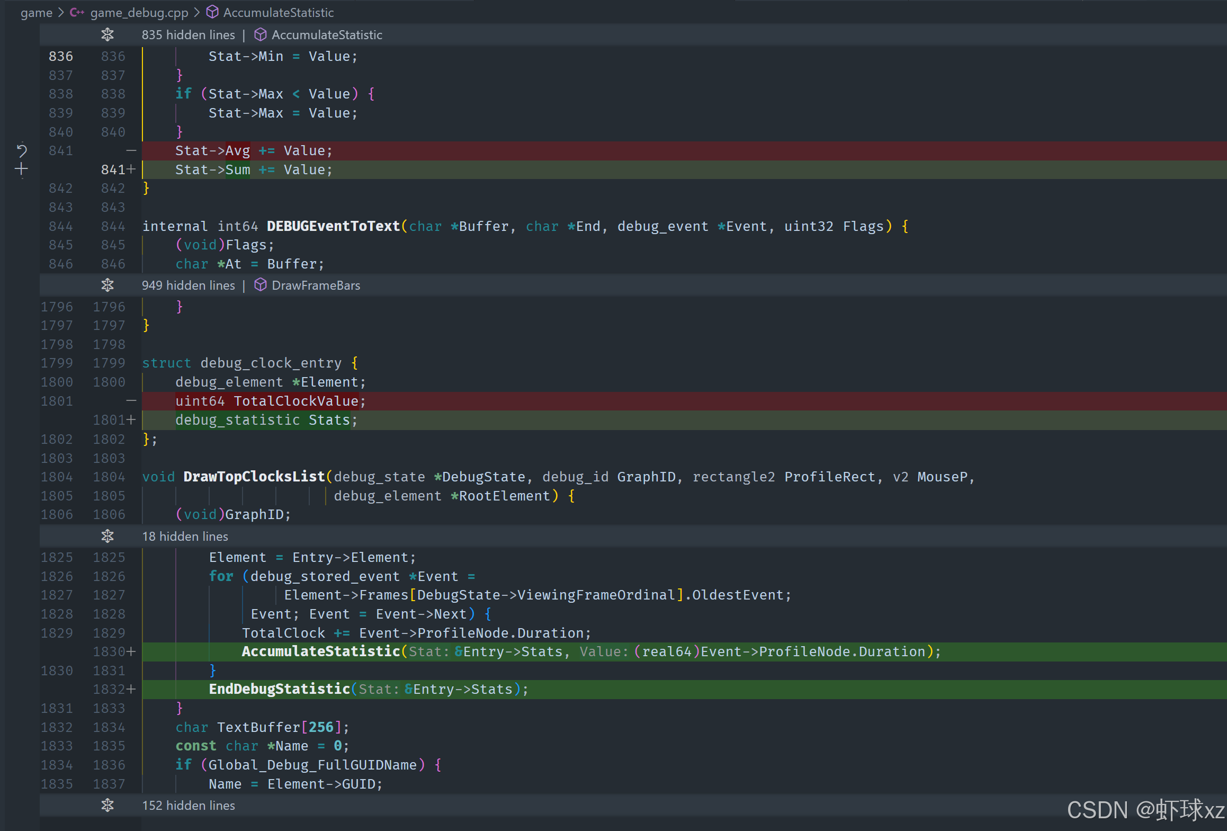Expand the 949 hidden lines unfold icon

[x=108, y=285]
